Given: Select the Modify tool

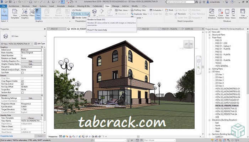Looking at the screenshot, I should [x=4, y=14].
